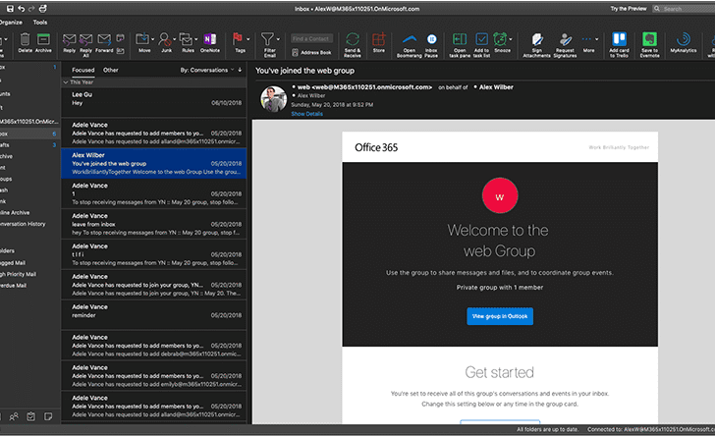The width and height of the screenshot is (715, 436).
Task: Click View group in Outlook button
Action: click(x=500, y=316)
